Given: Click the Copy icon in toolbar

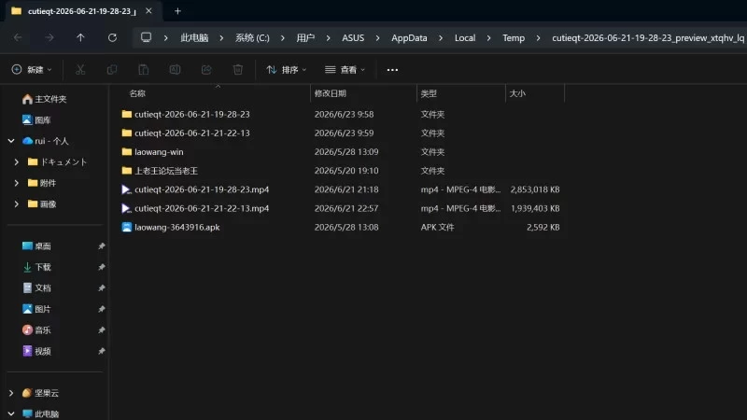Looking at the screenshot, I should (x=111, y=69).
